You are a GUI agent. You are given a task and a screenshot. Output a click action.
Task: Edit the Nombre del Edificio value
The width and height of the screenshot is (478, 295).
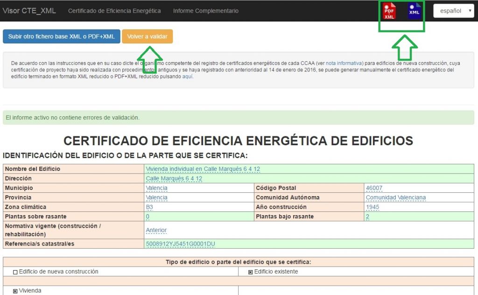point(203,169)
